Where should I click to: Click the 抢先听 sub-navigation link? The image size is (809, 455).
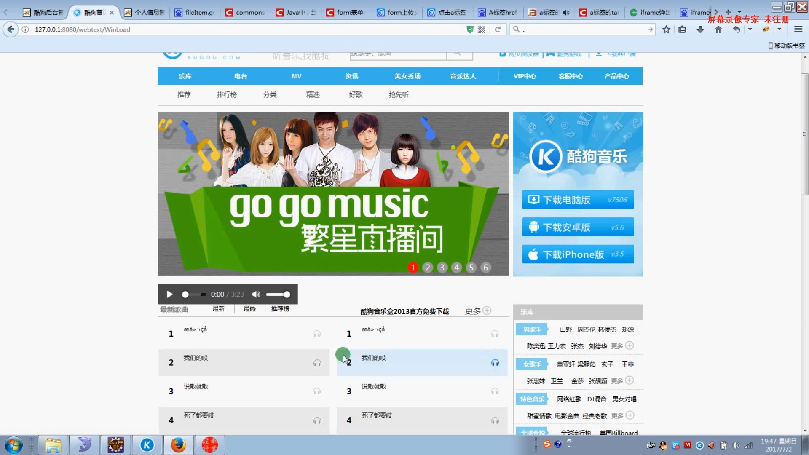click(399, 95)
